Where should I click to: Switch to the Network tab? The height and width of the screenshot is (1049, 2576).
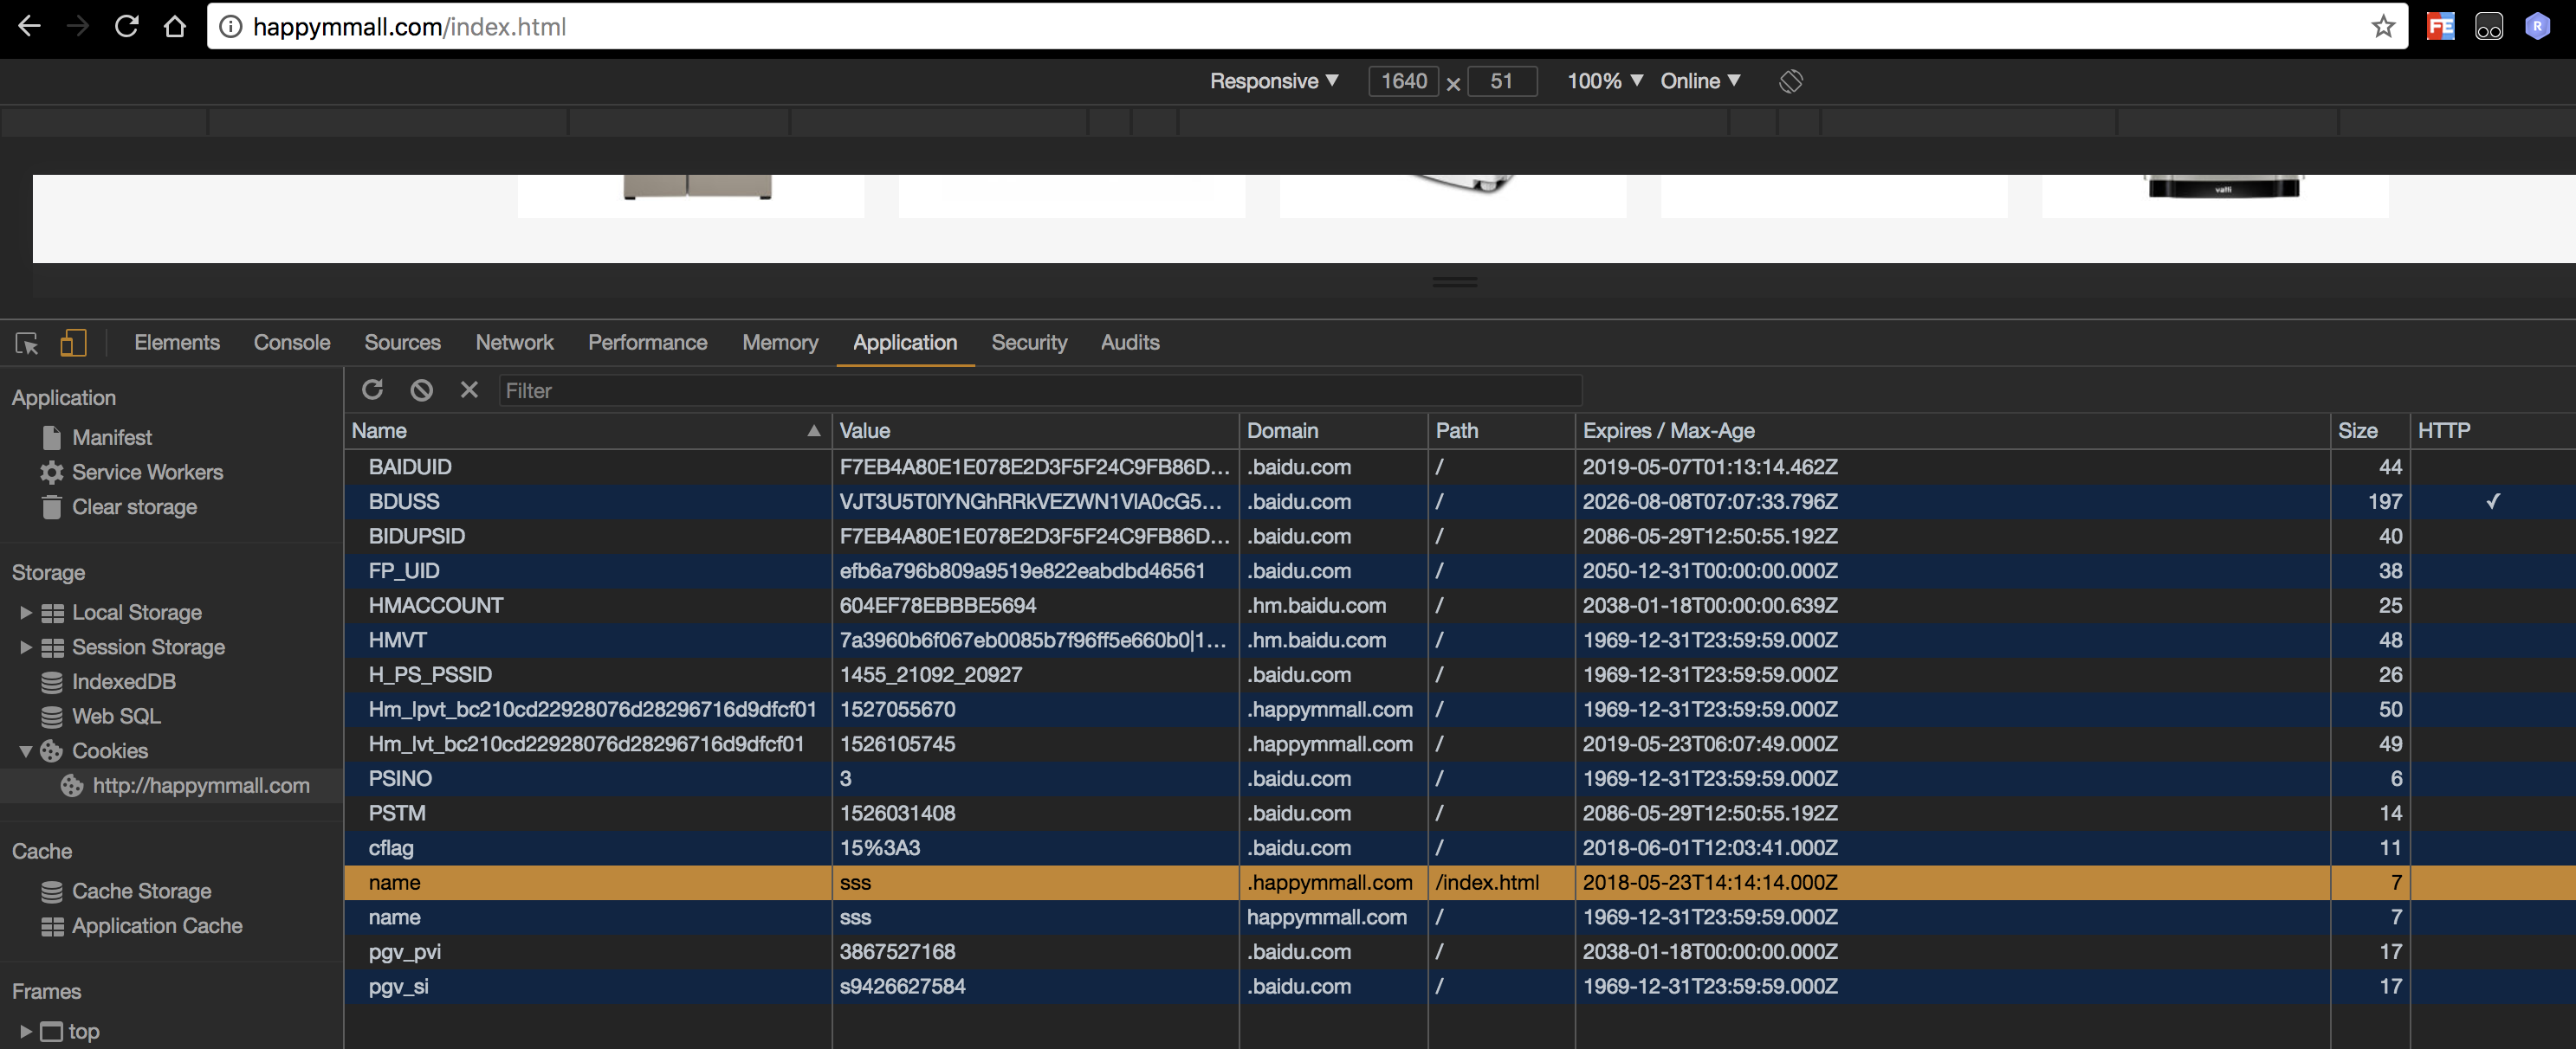514,343
